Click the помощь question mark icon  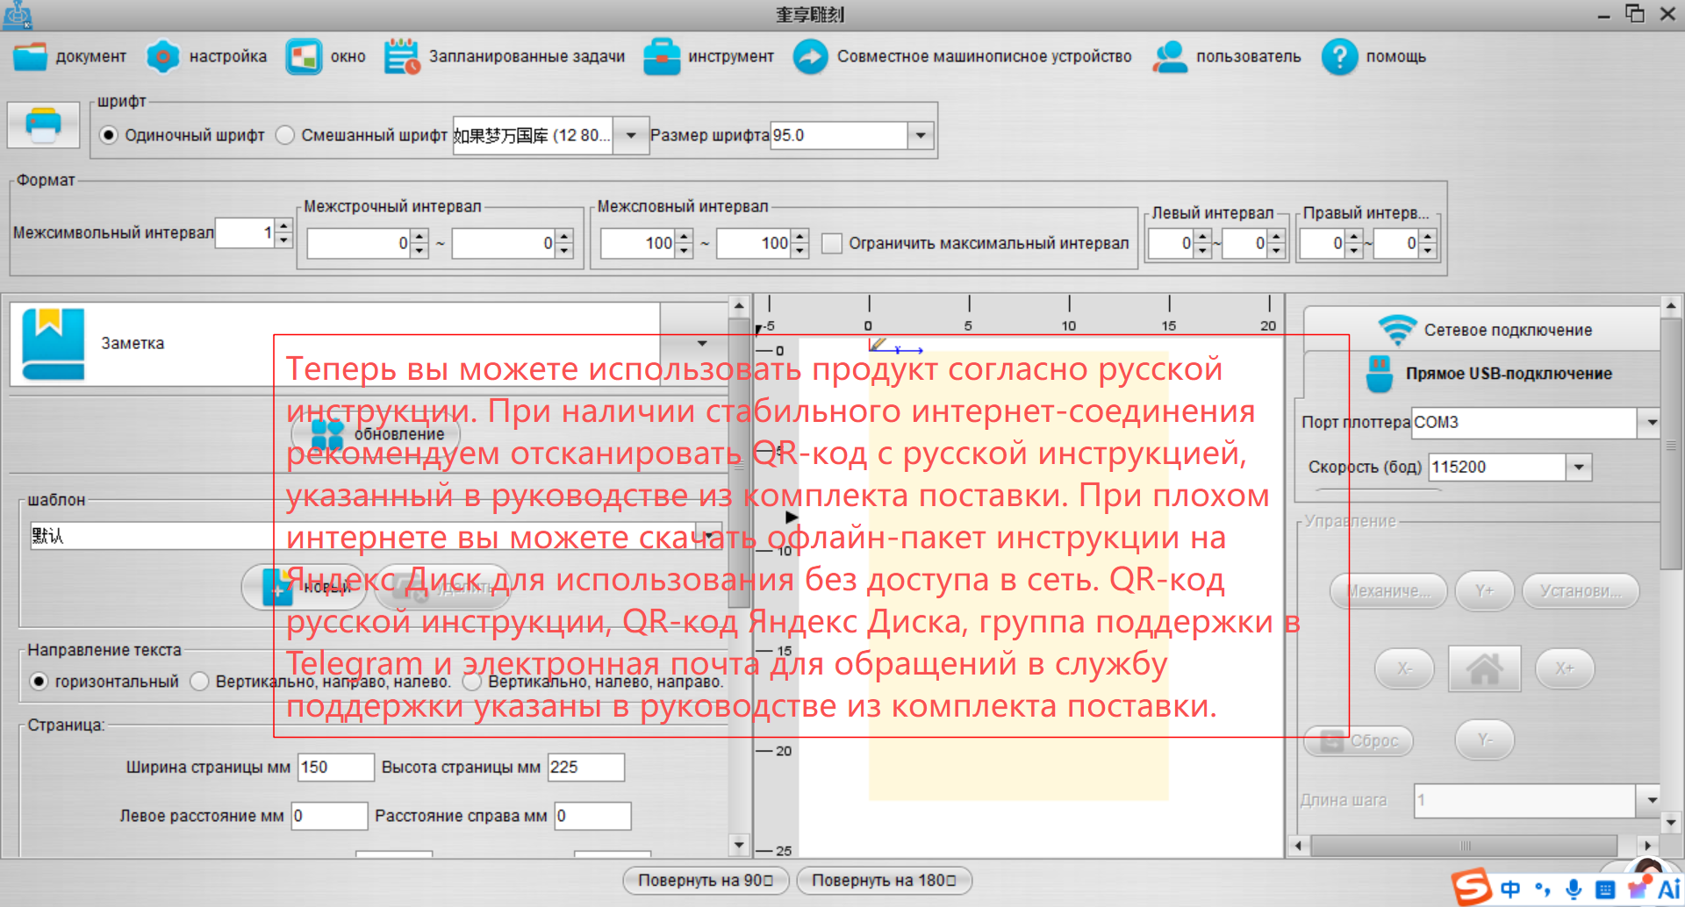[1339, 57]
